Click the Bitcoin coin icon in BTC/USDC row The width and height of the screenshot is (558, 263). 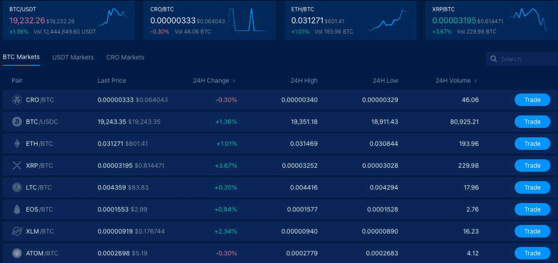tap(17, 122)
